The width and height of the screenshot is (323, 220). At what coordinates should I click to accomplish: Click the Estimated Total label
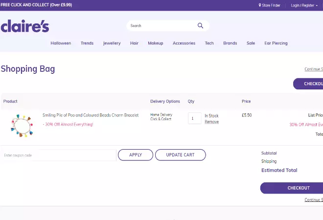tap(279, 170)
